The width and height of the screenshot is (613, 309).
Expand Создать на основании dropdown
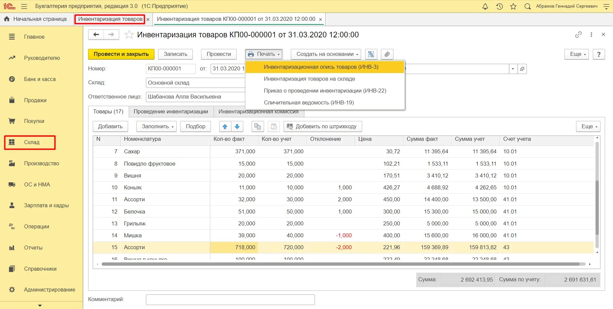tap(326, 54)
